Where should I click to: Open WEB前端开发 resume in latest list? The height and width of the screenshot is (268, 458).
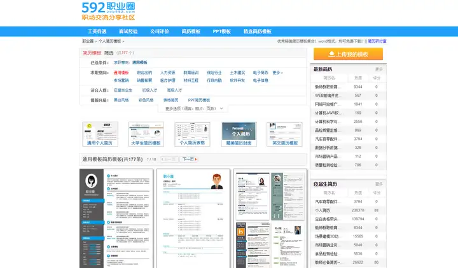click(326, 95)
